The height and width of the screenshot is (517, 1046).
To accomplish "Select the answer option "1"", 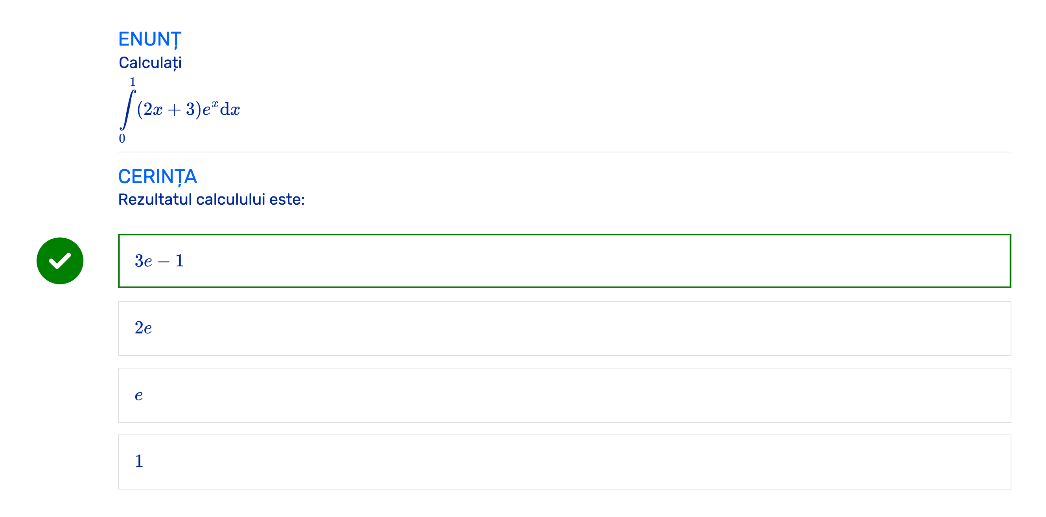I will (x=564, y=461).
